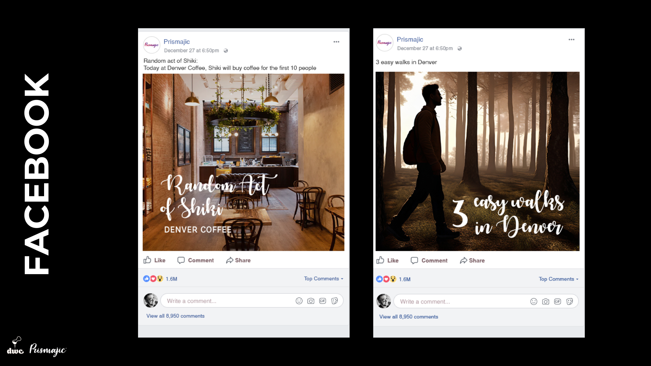Click the comment bubble icon under the walks post
651x366 pixels.
click(414, 260)
